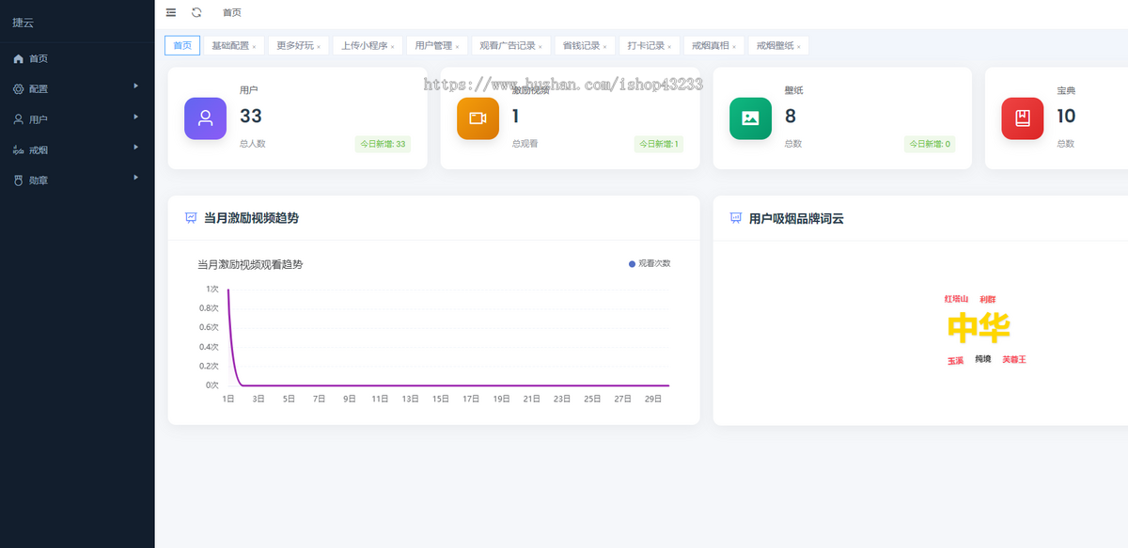Close the 省钱记录 tab

click(x=604, y=46)
